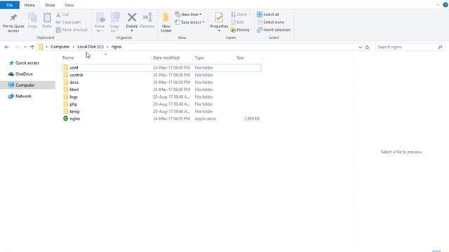Select the html folder

click(161, 90)
